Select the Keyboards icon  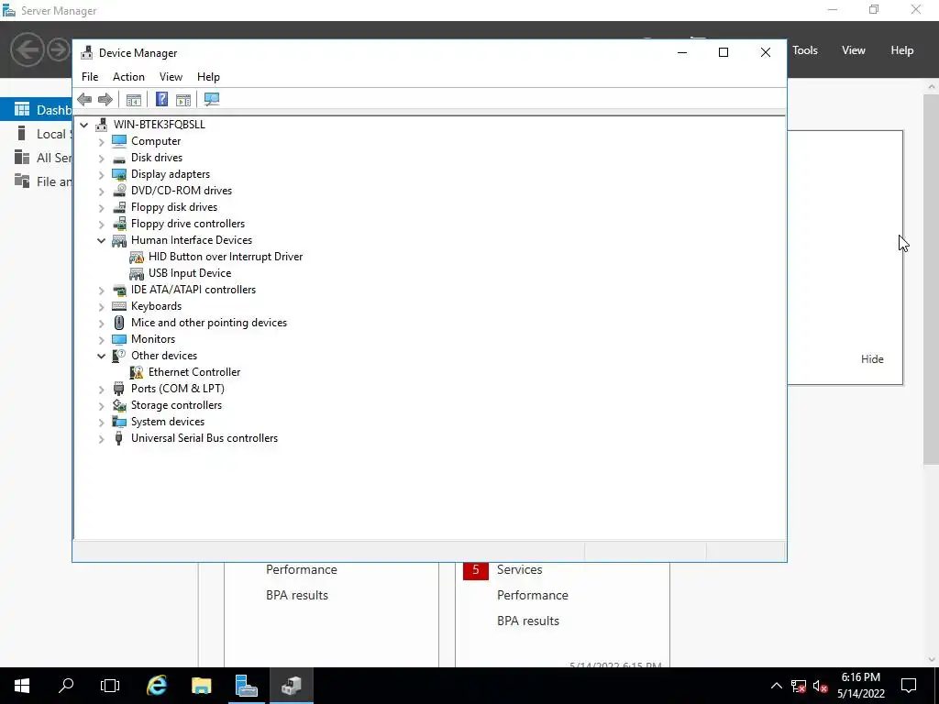pos(119,306)
